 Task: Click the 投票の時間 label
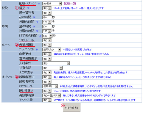tap(27, 31)
